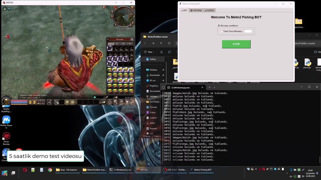Open the terminal tab dropdown chevron
Screen dimensions: 321x180
214,87
